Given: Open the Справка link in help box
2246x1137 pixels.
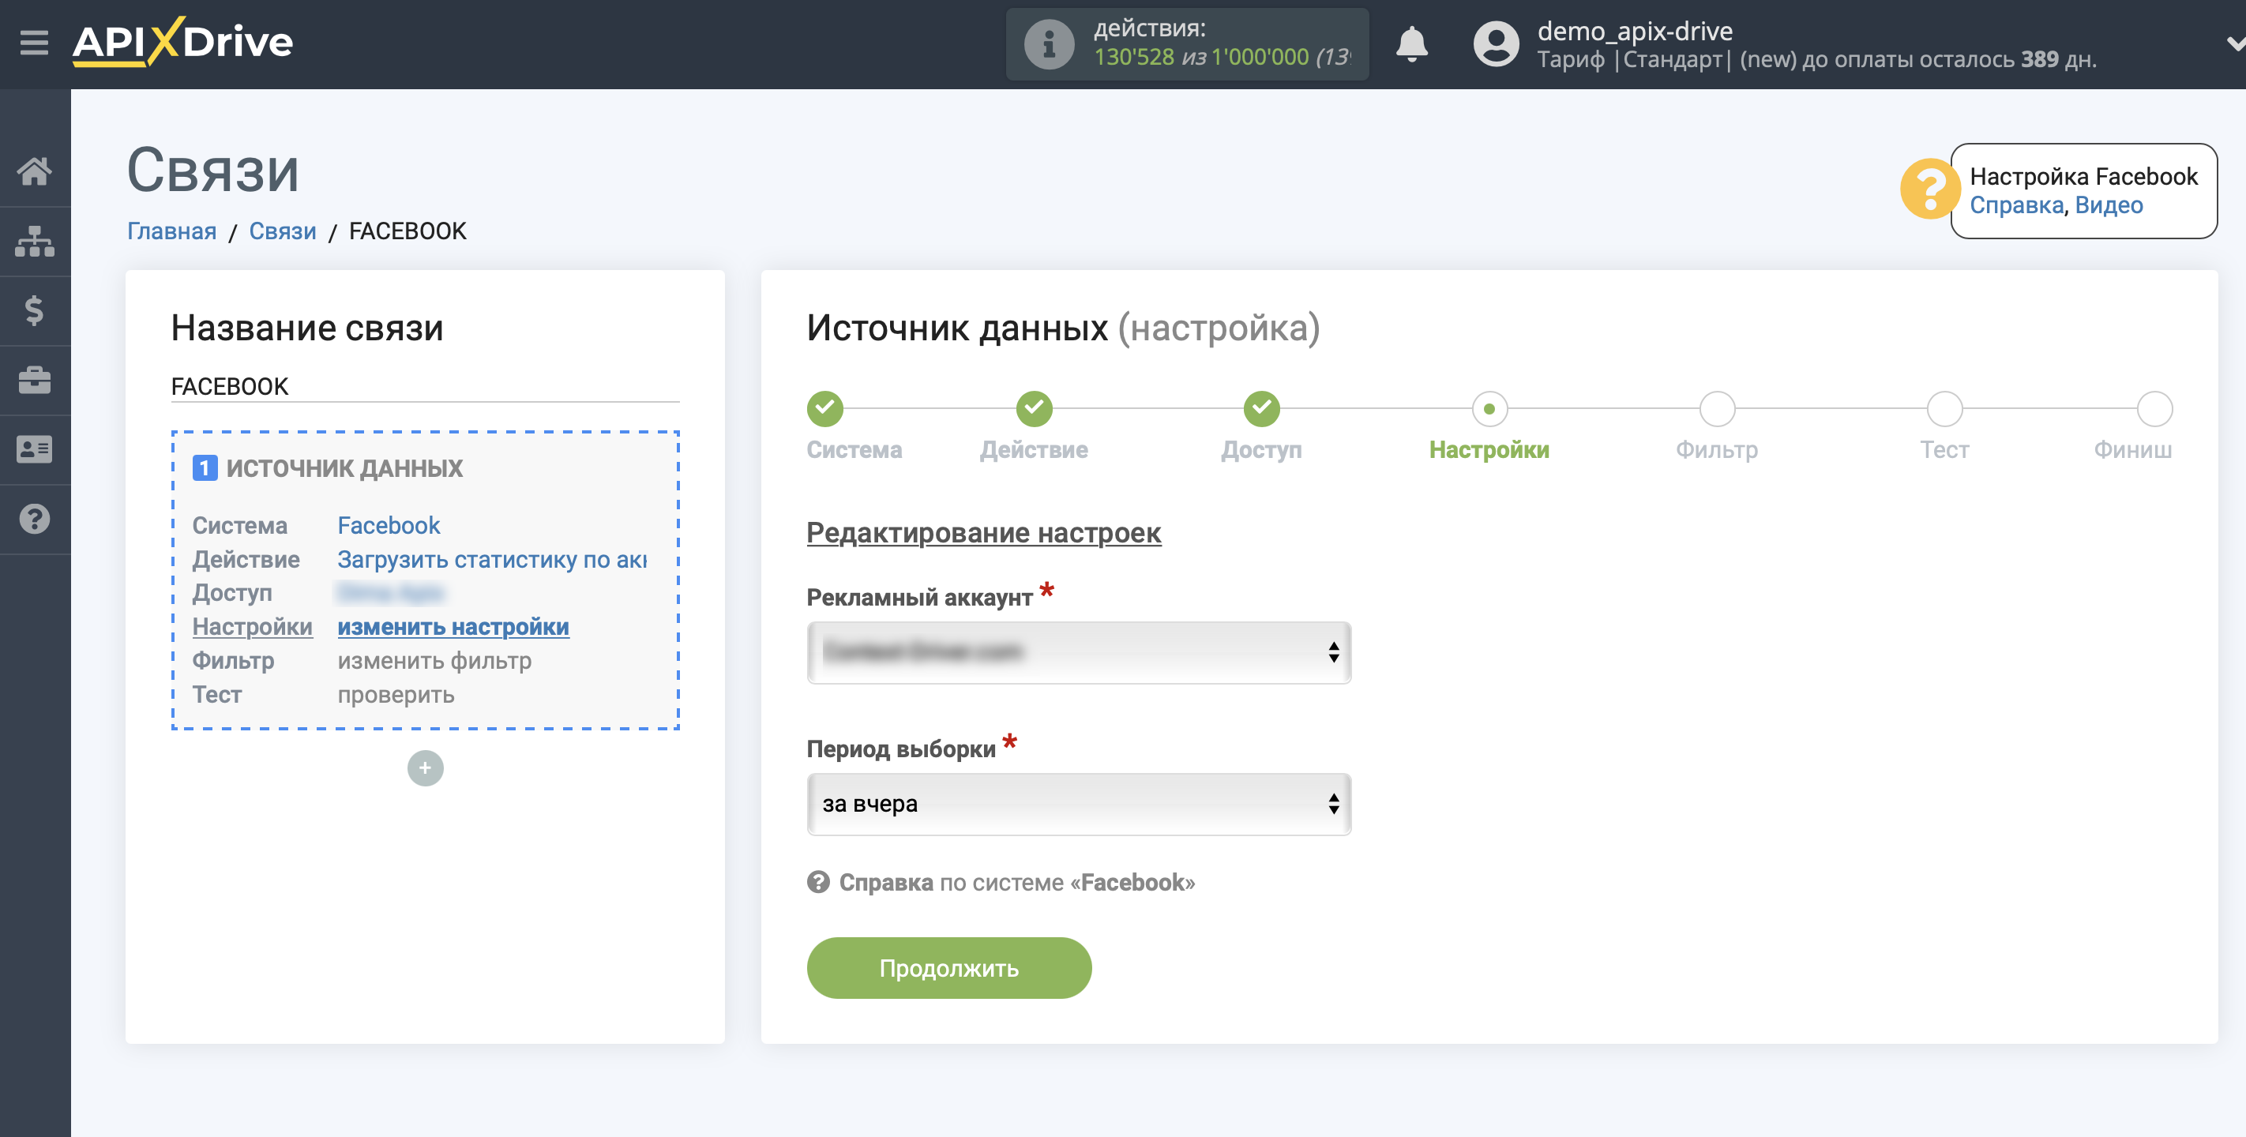Looking at the screenshot, I should (x=2016, y=205).
